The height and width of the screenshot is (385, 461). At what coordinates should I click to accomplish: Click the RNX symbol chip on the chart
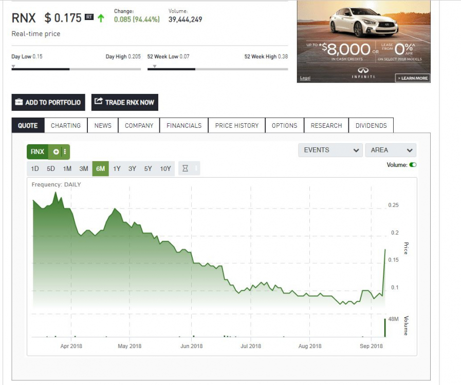(x=38, y=152)
